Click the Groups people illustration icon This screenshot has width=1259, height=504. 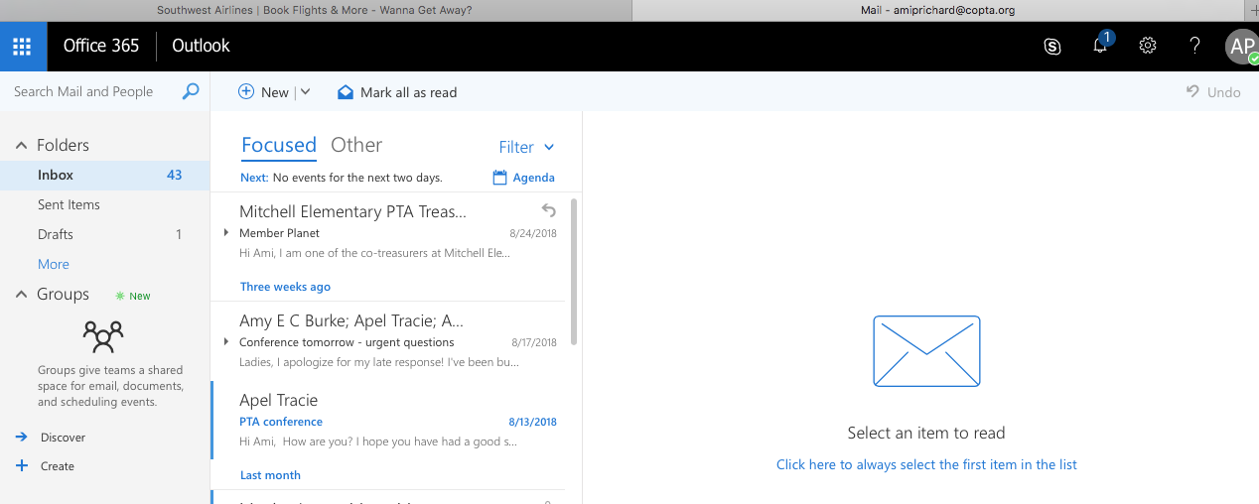click(103, 337)
